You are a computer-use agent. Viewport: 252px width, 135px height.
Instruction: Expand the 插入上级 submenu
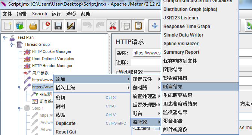click(92, 88)
